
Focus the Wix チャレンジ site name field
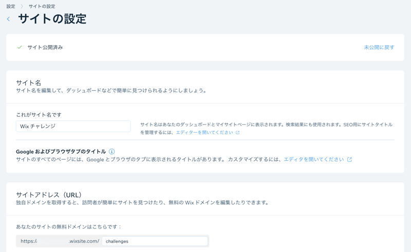[73, 126]
